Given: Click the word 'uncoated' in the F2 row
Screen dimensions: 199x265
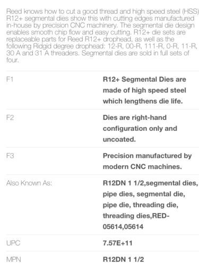Looking at the screenshot, I should pos(119,139).
